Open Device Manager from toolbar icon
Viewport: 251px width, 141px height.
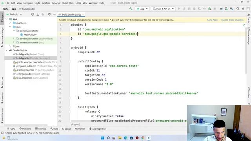[226, 9]
